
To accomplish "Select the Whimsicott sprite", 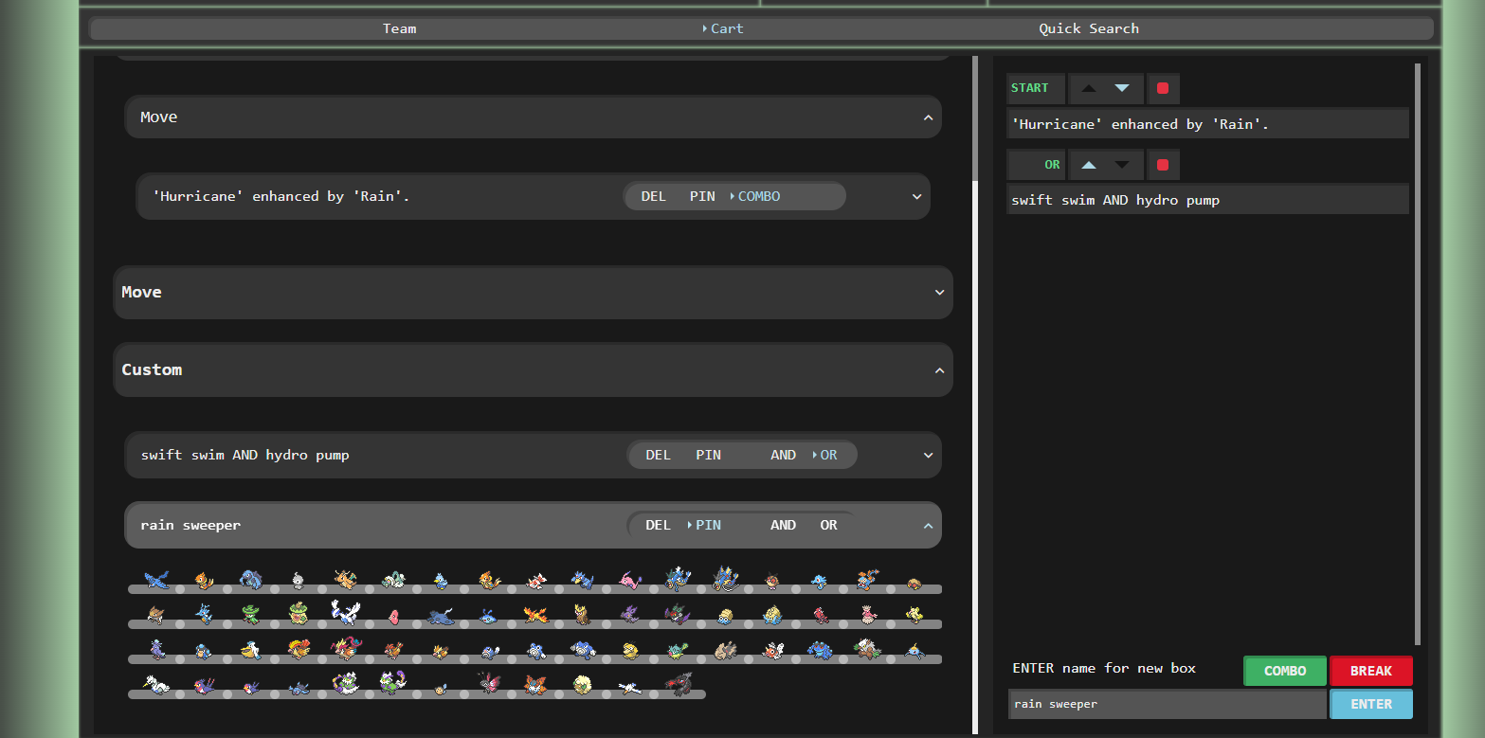I will [583, 684].
